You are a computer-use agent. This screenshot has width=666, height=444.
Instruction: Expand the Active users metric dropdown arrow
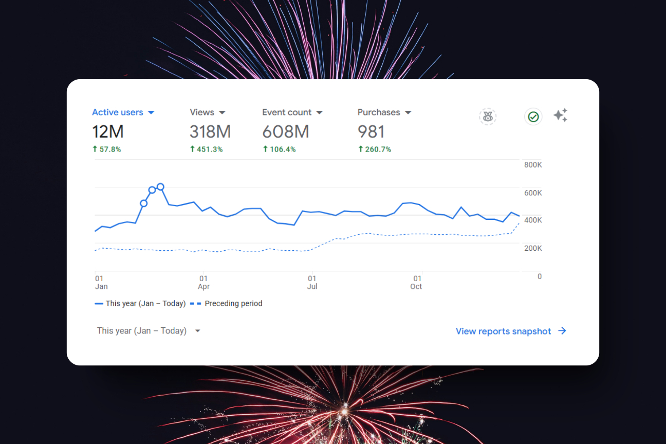click(151, 113)
